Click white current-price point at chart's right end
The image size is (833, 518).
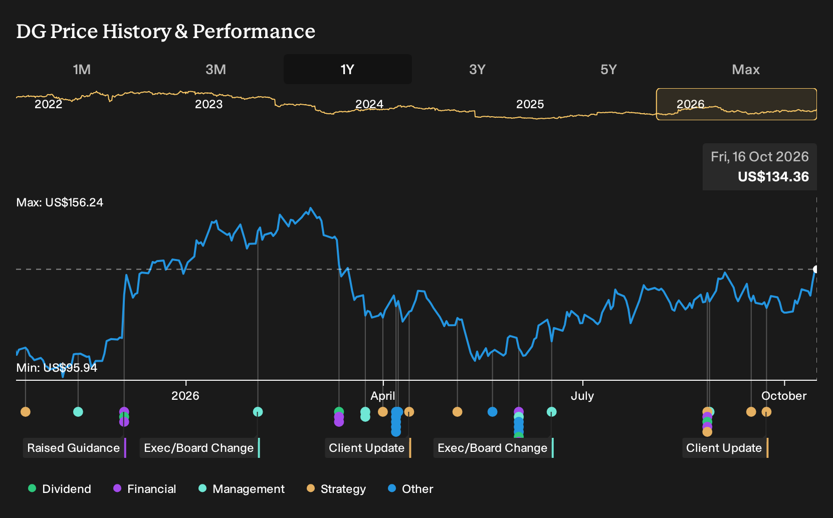[x=815, y=270]
